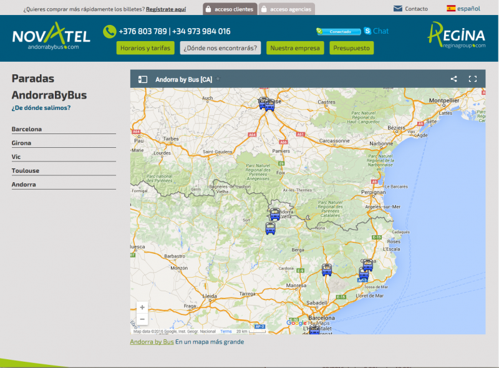The height and width of the screenshot is (368, 499).
Task: Zoom out on the map
Action: click(x=142, y=319)
